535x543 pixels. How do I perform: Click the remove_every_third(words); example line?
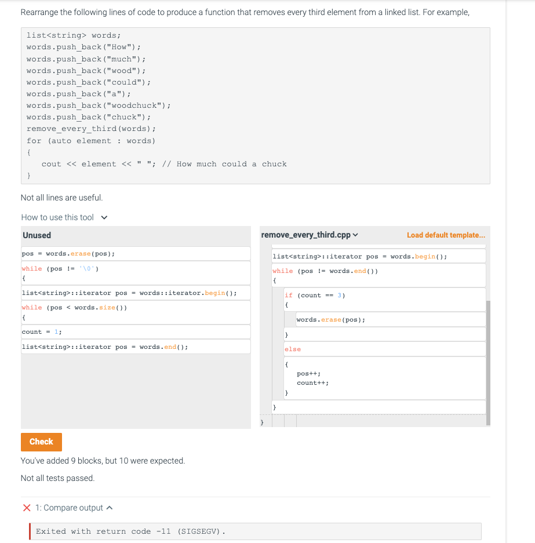tap(91, 129)
